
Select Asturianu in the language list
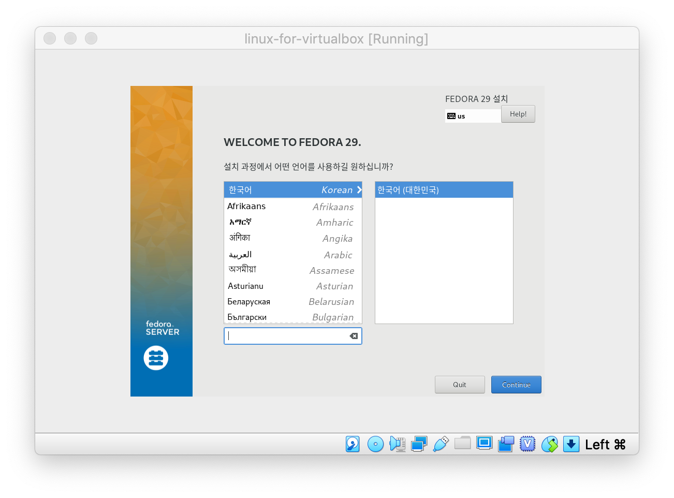point(293,286)
